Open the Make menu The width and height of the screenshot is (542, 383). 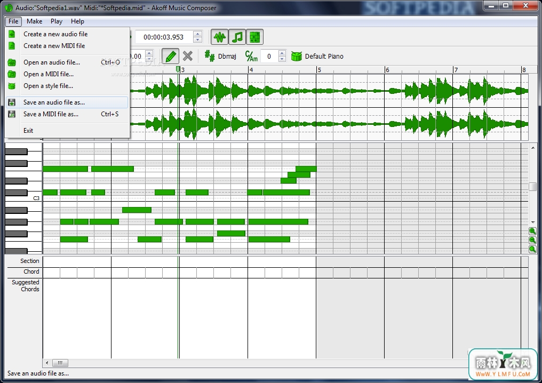(x=35, y=21)
